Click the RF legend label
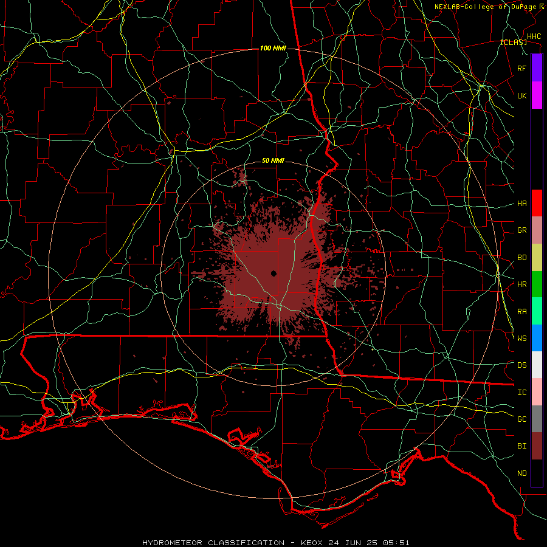The image size is (547, 547). tap(521, 69)
